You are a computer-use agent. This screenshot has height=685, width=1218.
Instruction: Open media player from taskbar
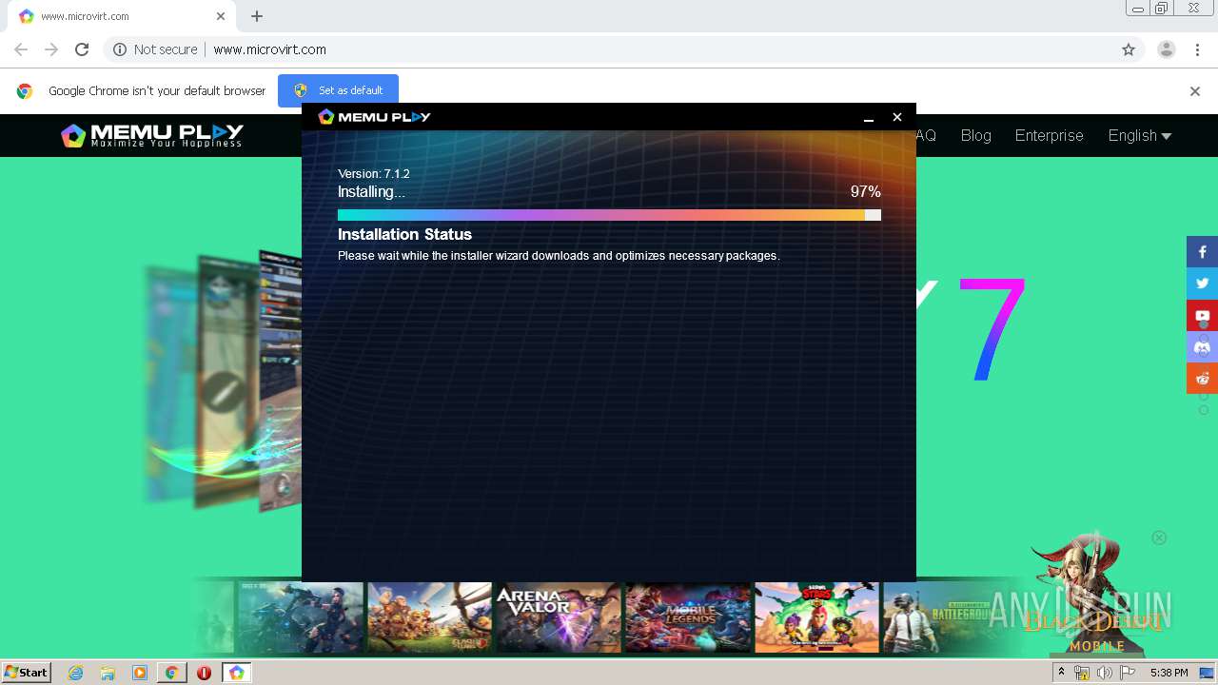click(140, 673)
